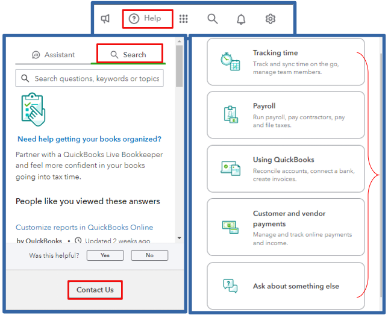Viewport: 388px width, 315px height.
Task: Click the help panel scrollbar thumb
Action: 179,66
